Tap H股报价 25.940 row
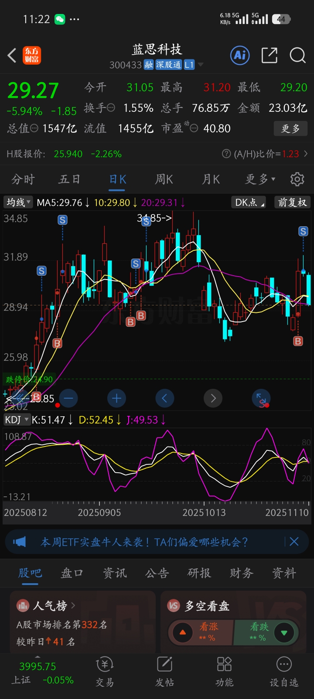The width and height of the screenshot is (314, 699). click(x=64, y=154)
